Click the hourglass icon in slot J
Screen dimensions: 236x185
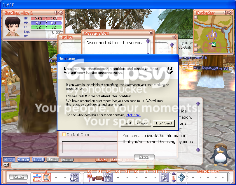pos(46,177)
